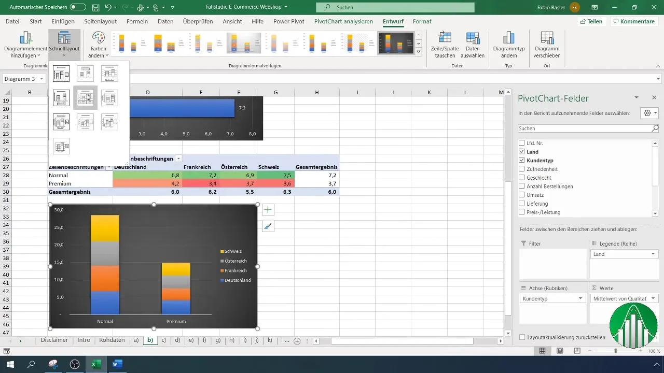
Task: Click Excel icon in taskbar
Action: 96,365
